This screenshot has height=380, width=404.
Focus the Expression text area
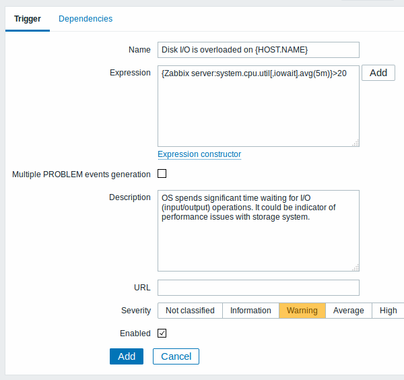(259, 106)
